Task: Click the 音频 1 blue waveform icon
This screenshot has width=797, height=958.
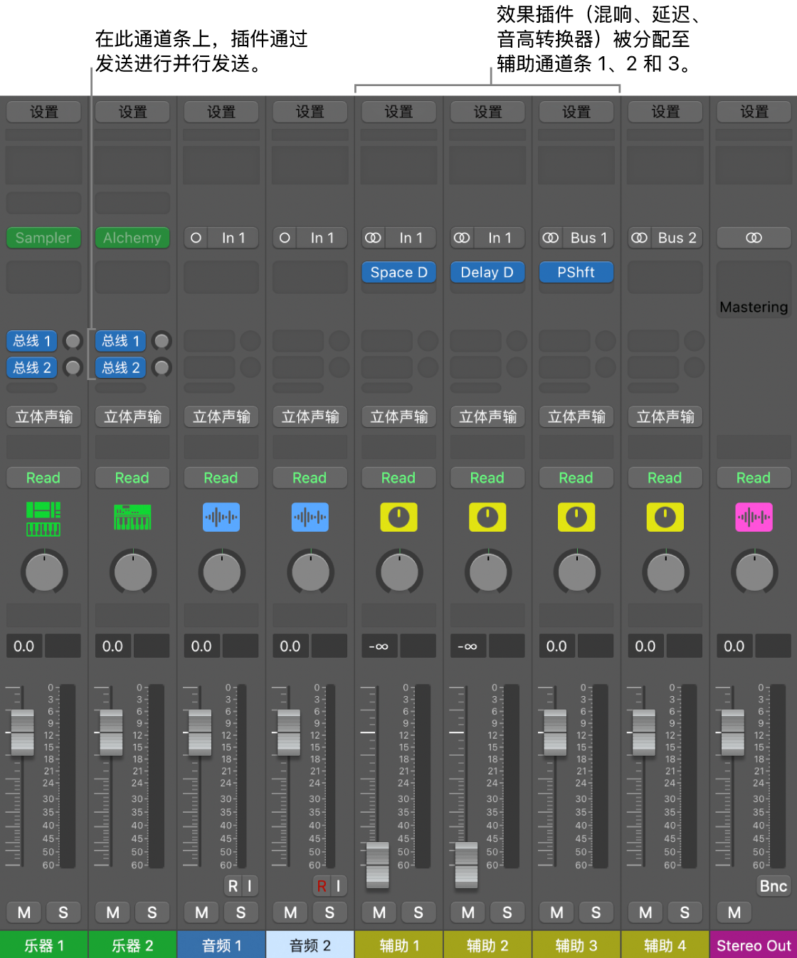Action: [x=221, y=517]
